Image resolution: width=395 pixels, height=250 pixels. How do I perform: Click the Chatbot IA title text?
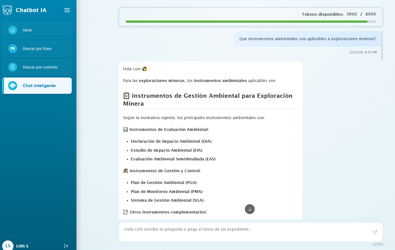pyautogui.click(x=31, y=10)
